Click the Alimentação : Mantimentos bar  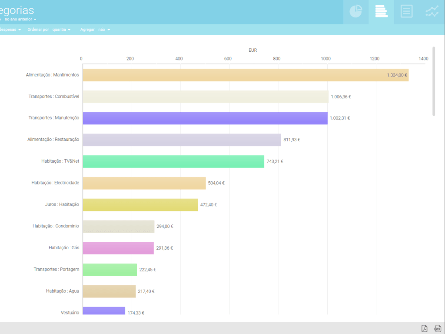point(246,75)
